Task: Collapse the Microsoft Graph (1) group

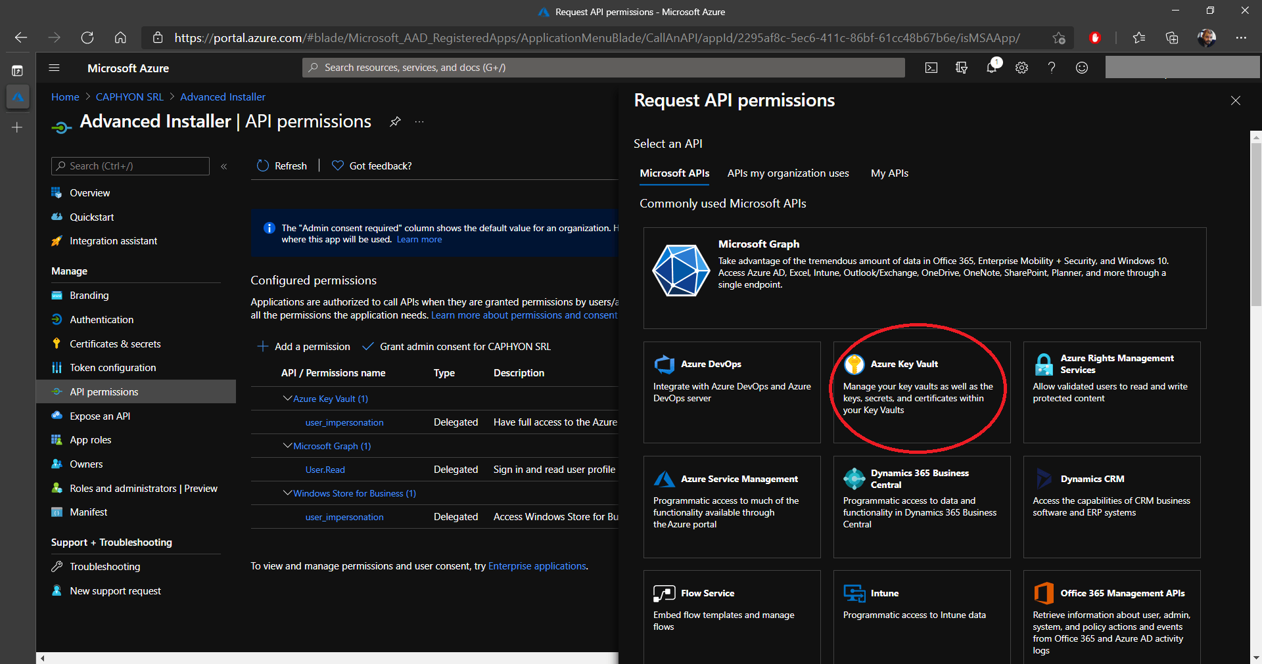Action: point(287,446)
